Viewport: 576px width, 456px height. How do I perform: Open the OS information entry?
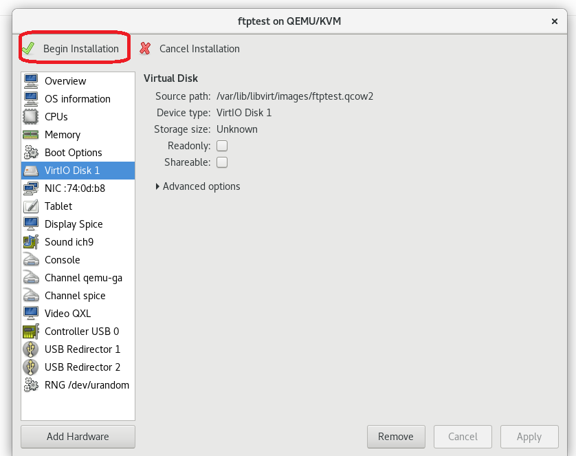[x=78, y=99]
